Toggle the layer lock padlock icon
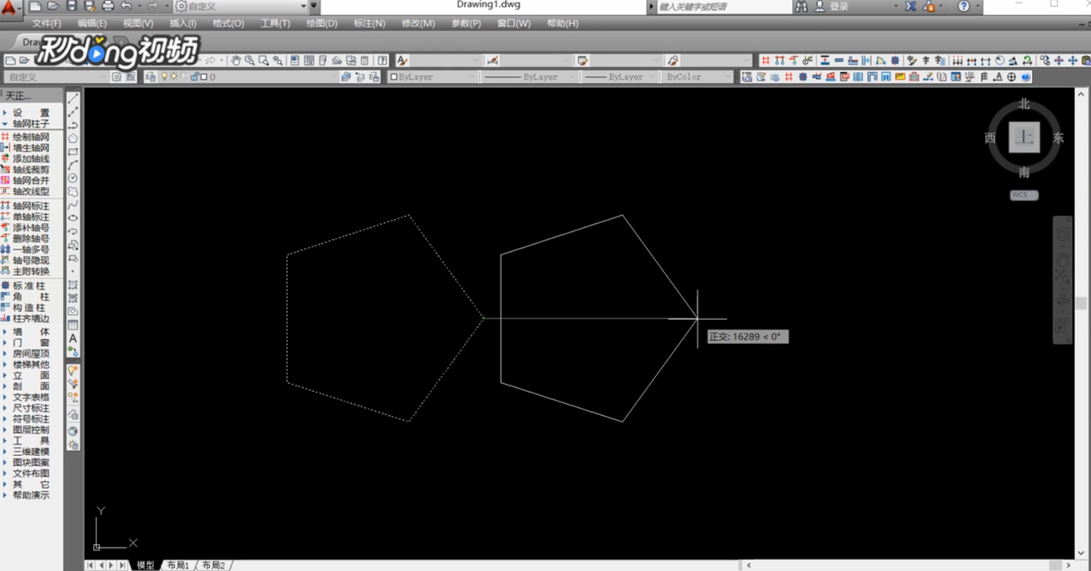The image size is (1091, 571). coord(194,77)
